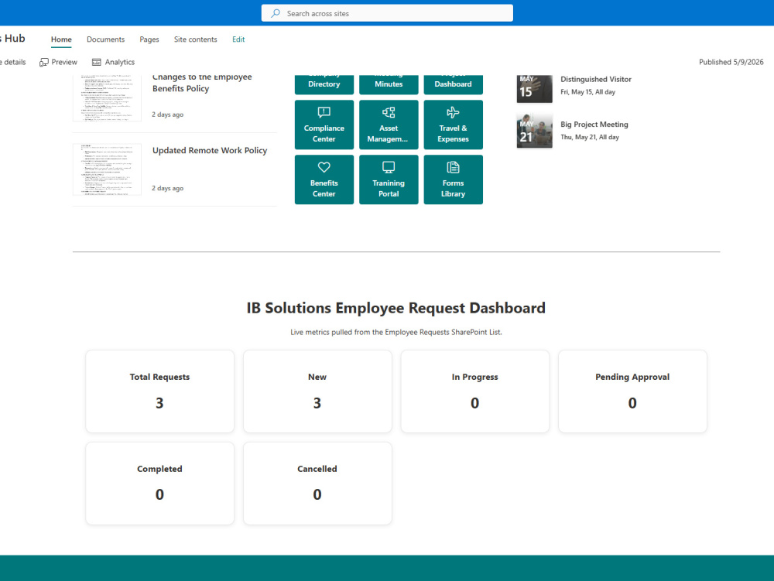Open the Updated Remote Work Policy article

[x=210, y=150]
